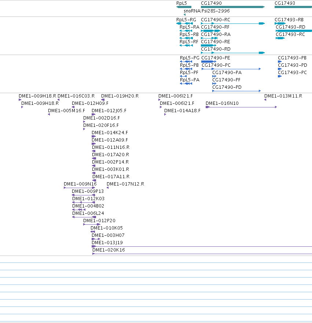Click cDNA DME1-004B02

tap(79, 210)
